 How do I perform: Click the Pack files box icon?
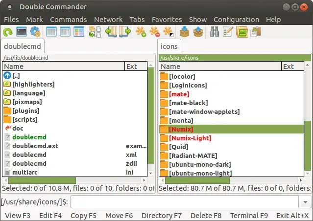[184, 32]
